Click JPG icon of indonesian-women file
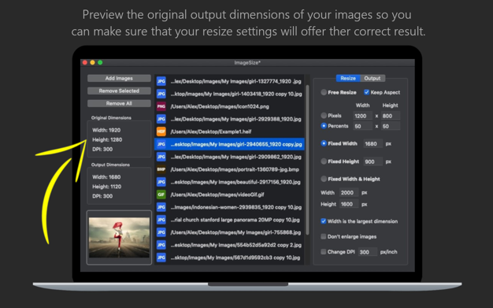The image size is (493, 308). click(161, 207)
